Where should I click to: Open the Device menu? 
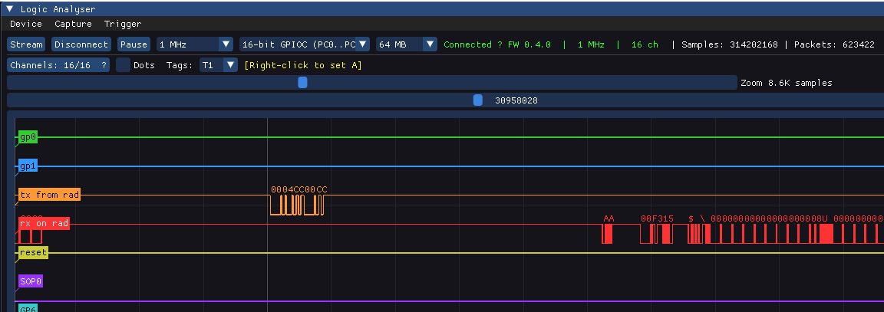click(x=26, y=24)
